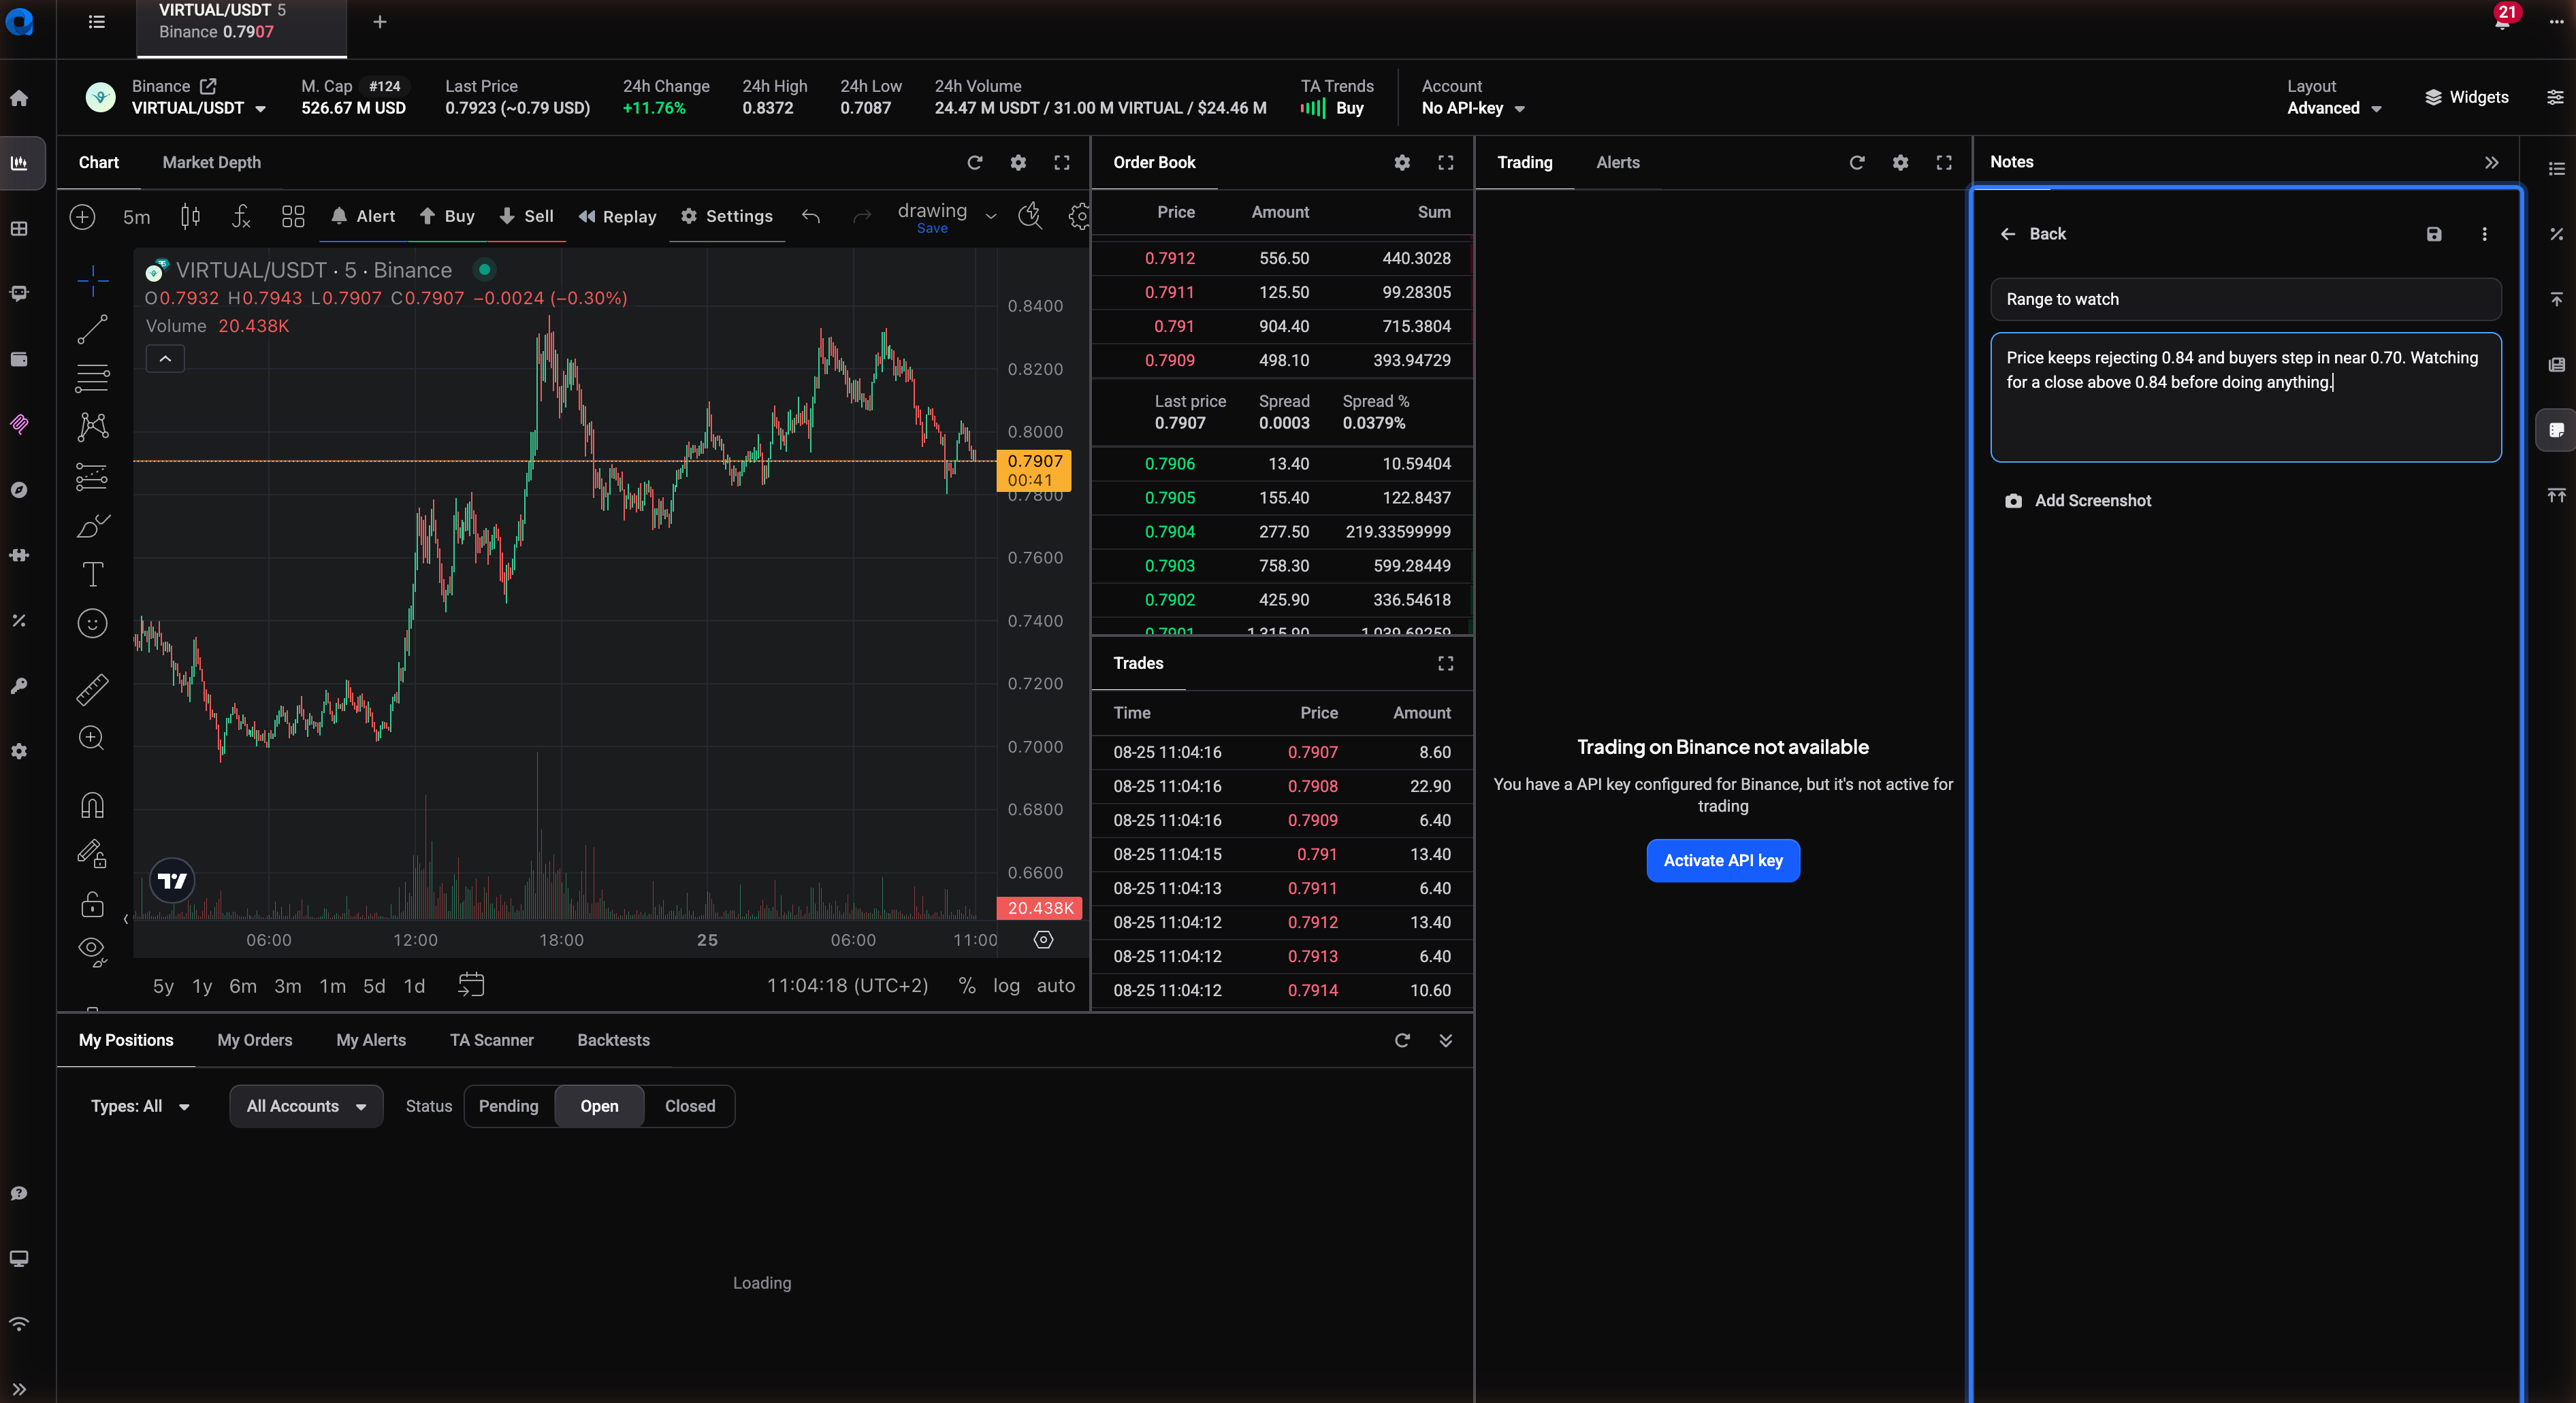Image resolution: width=2576 pixels, height=1403 pixels.
Task: Select the crosshair cursor tool
Action: pyautogui.click(x=92, y=281)
